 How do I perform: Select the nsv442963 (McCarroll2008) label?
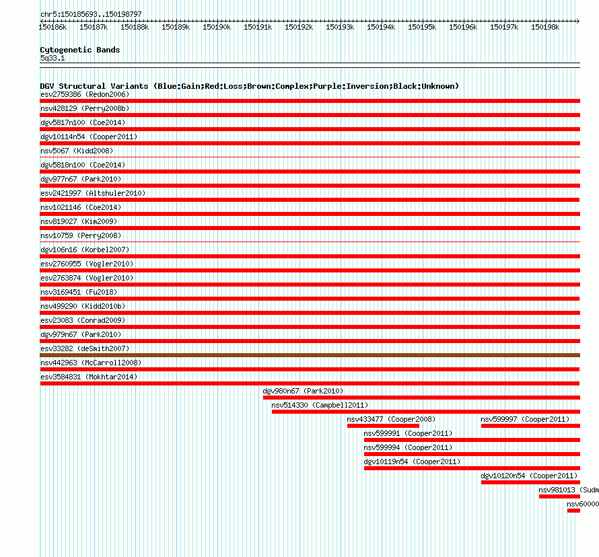[x=91, y=363]
